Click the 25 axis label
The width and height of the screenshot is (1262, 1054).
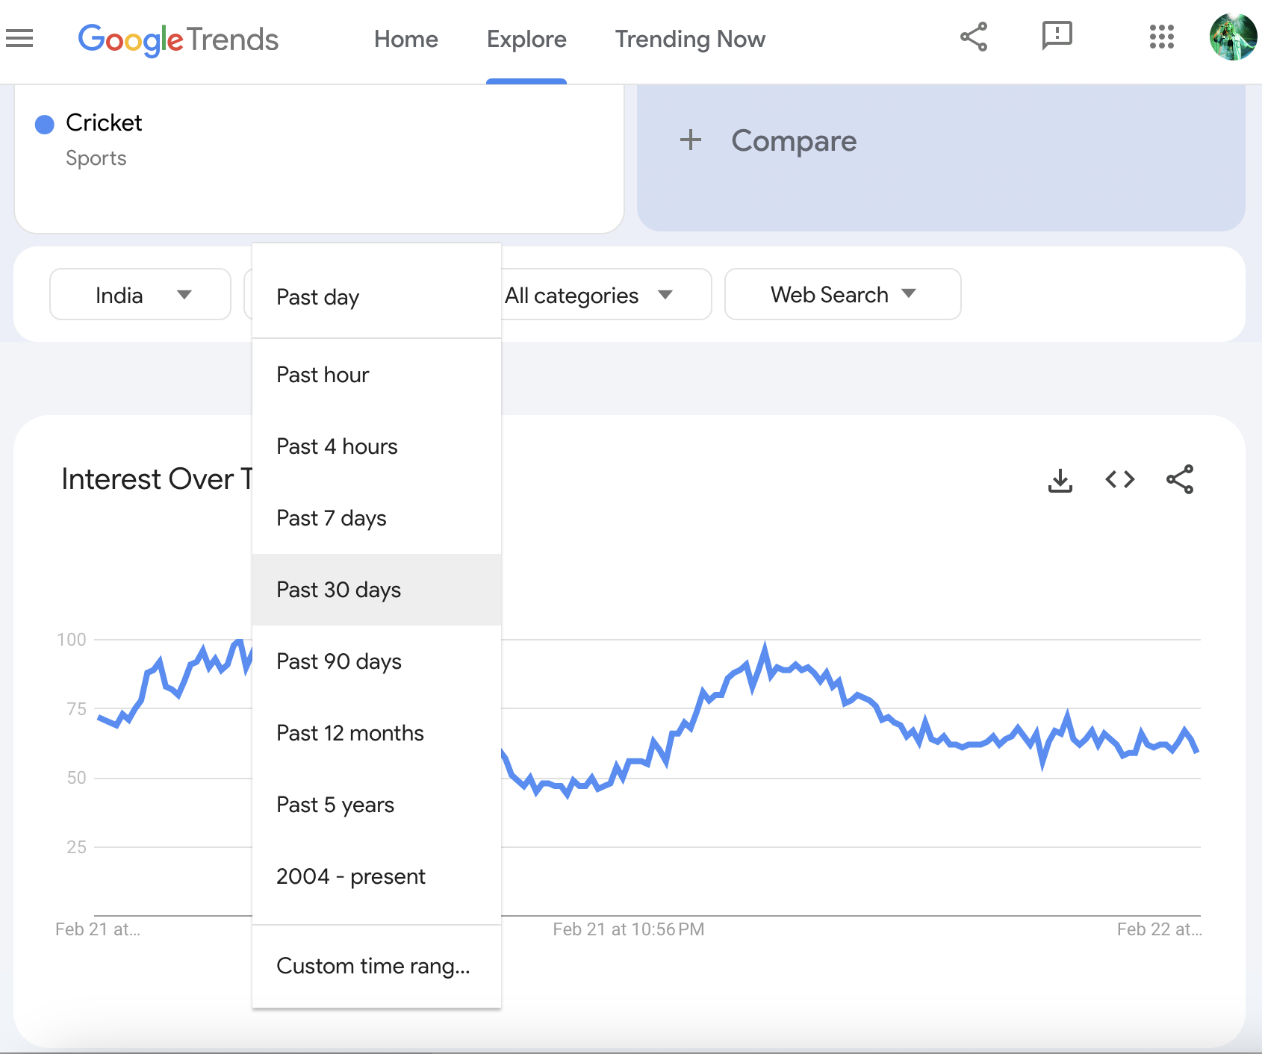point(77,847)
